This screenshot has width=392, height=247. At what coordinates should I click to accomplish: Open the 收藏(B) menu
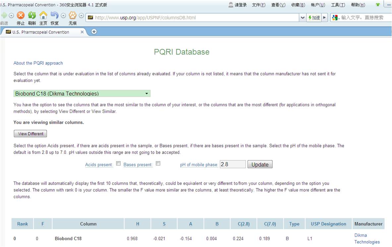click(x=298, y=5)
